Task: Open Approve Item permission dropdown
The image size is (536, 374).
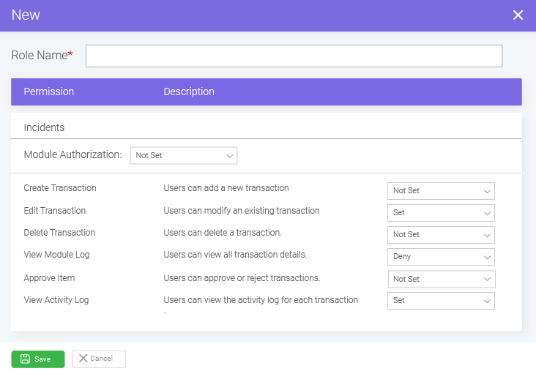Action: point(442,279)
